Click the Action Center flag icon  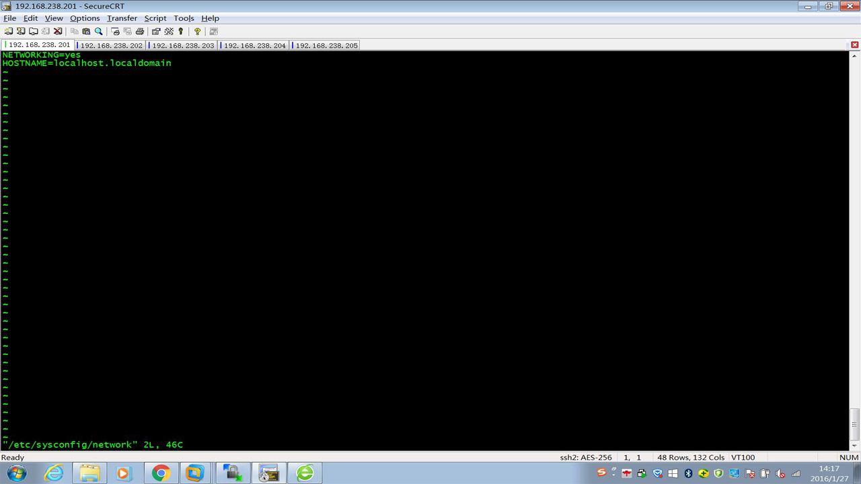(749, 473)
